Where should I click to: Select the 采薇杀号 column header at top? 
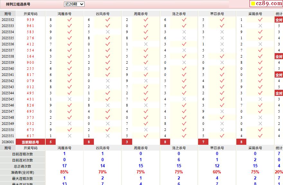pos(255,14)
